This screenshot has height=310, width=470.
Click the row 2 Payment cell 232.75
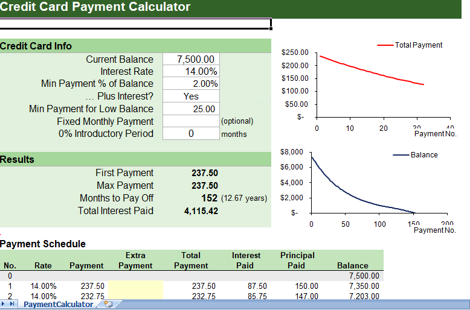click(x=92, y=296)
